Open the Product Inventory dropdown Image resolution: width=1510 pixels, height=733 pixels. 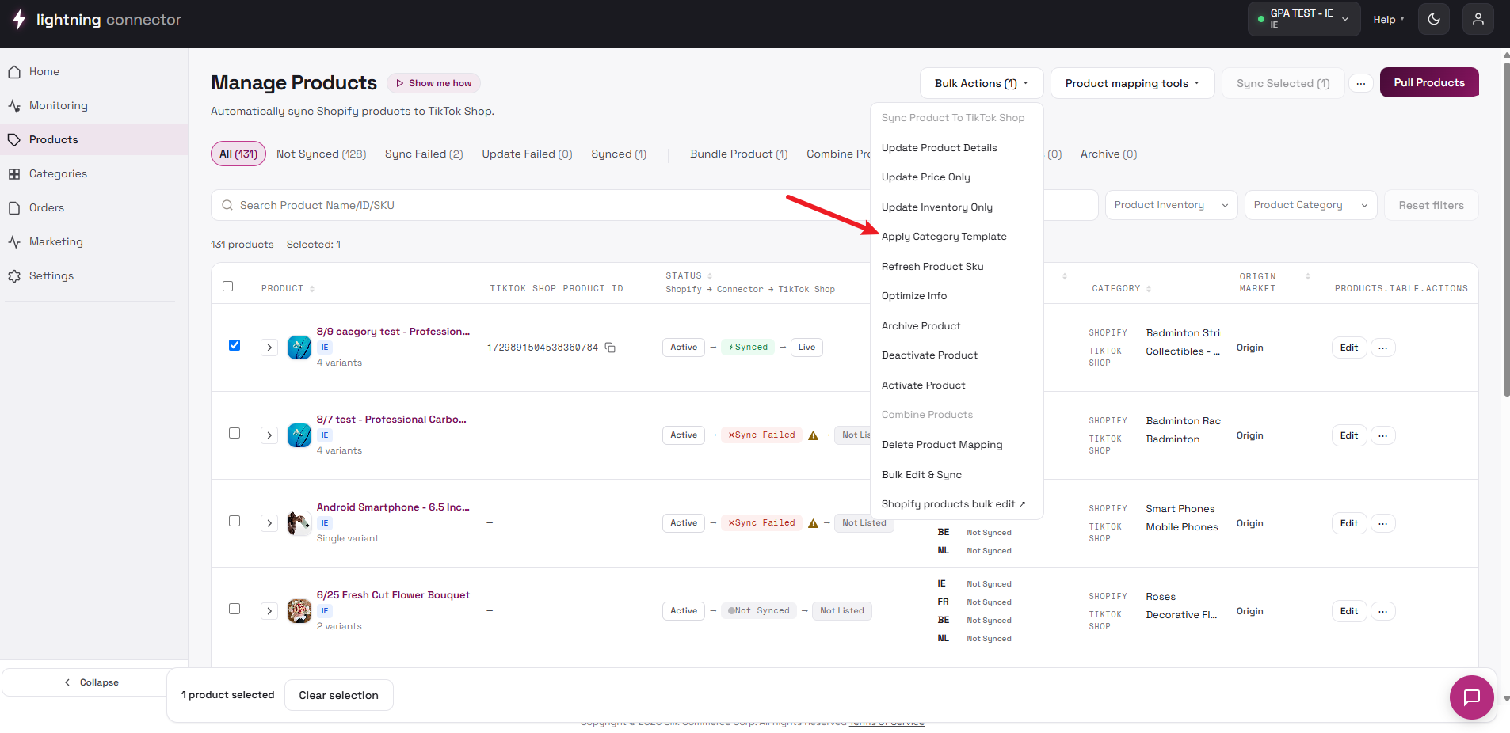1171,205
